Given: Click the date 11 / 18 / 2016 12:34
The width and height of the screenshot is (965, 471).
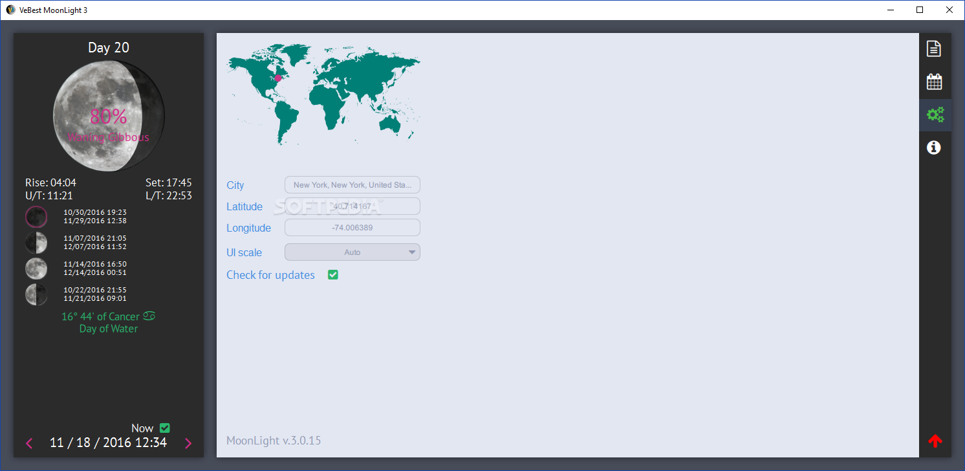Looking at the screenshot, I should pos(109,443).
